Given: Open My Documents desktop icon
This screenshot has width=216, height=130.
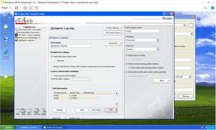Looking at the screenshot, I should click(x=6, y=29).
